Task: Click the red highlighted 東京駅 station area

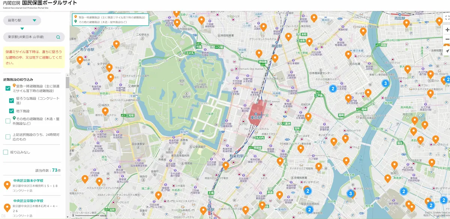Action: pos(258,112)
